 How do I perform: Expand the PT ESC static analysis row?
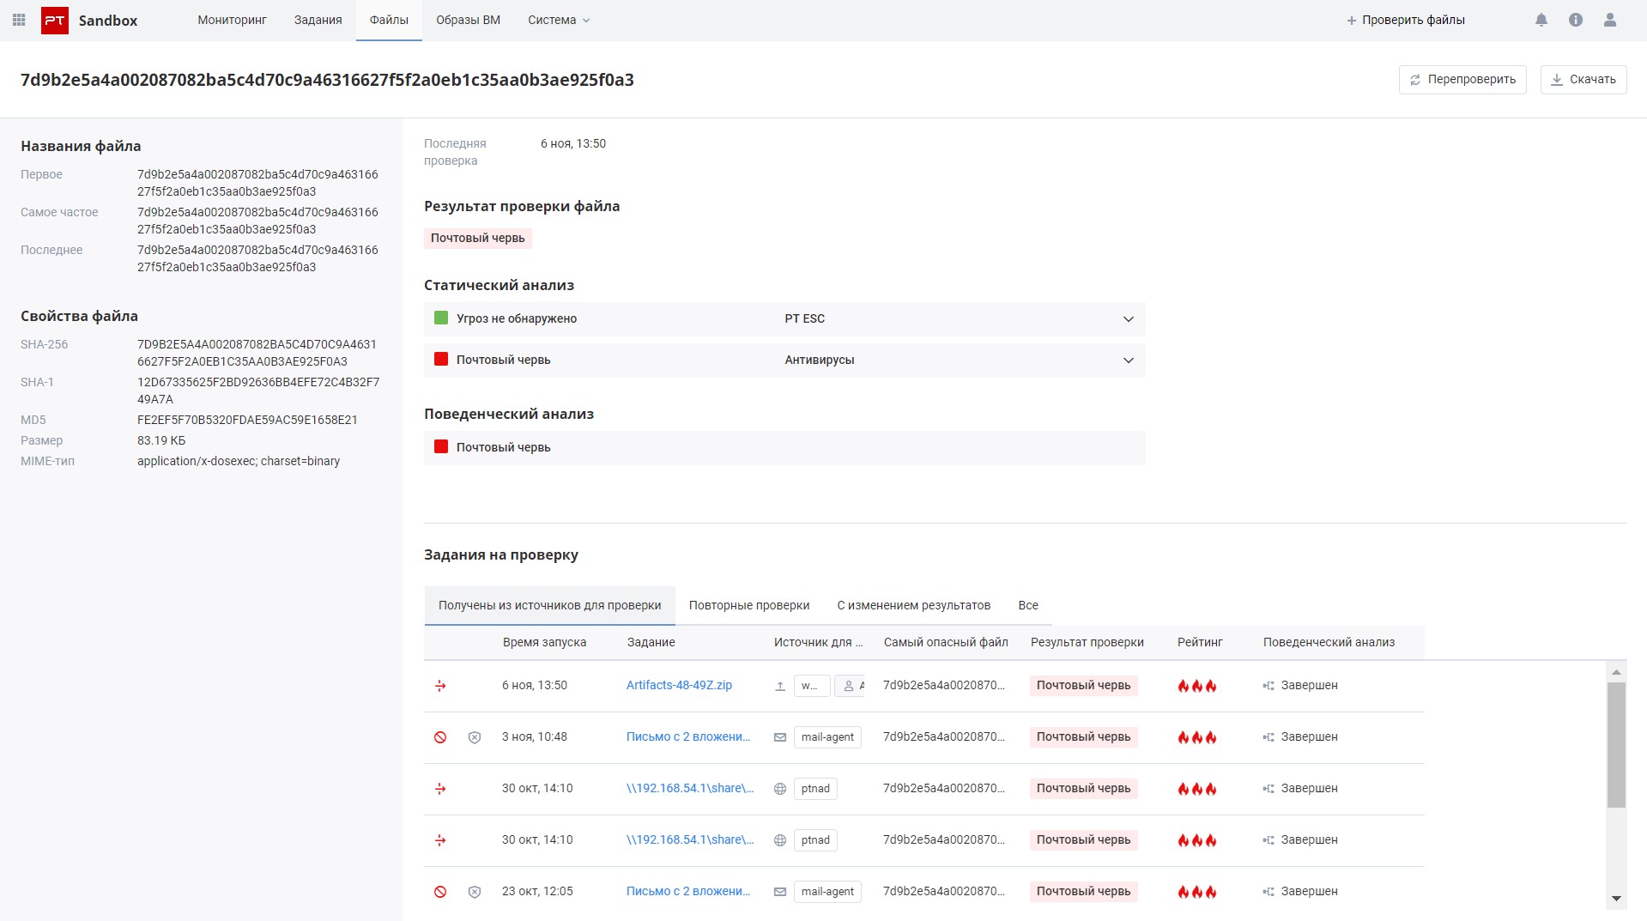pyautogui.click(x=1128, y=319)
